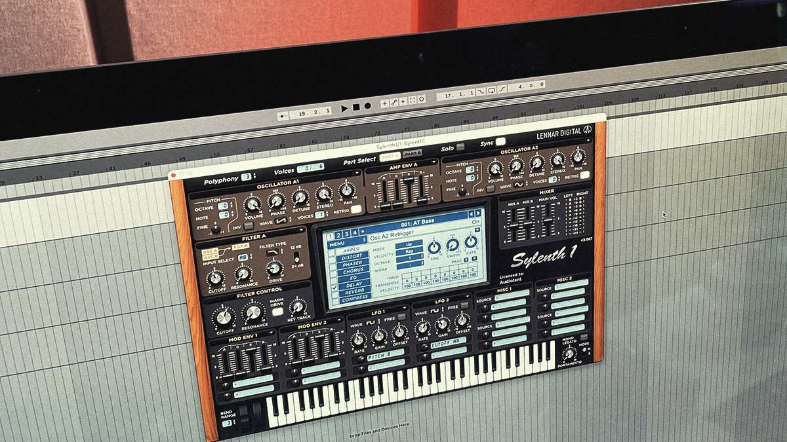Click the Record button in the transport
787x442 pixels.
(367, 106)
